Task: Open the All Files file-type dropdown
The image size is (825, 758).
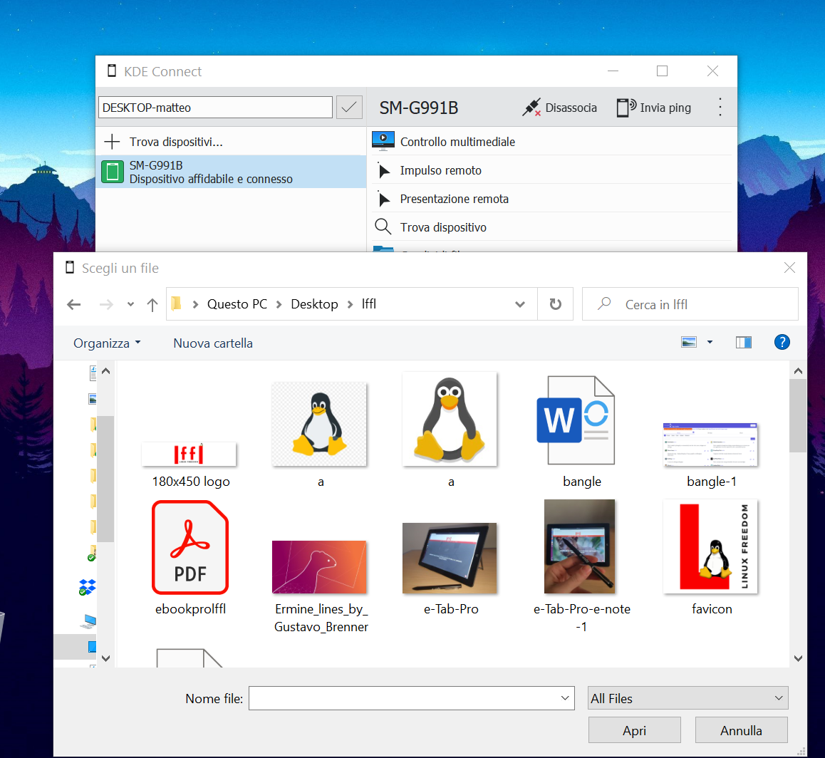Action: [x=687, y=698]
